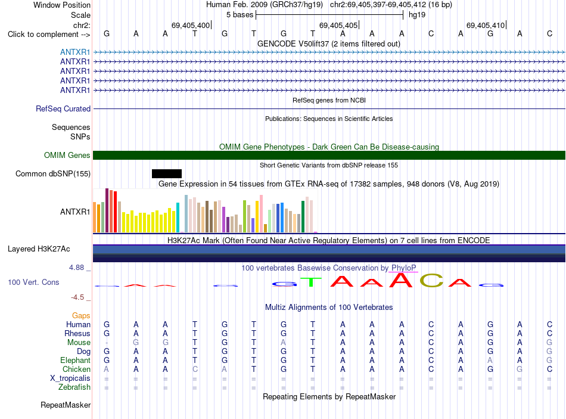This screenshot has height=419, width=566.
Task: Click the chr2: base position label
Action: pos(82,25)
